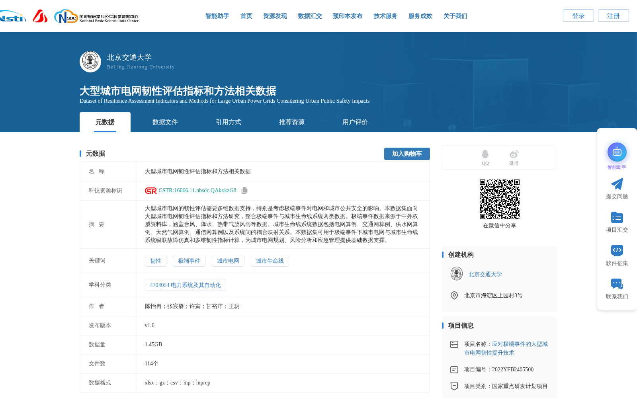Click the red flame logo in the header

tap(40, 16)
